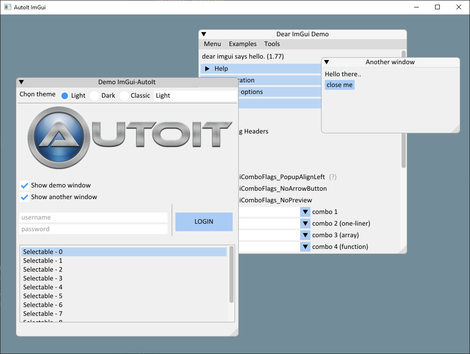Select the Classic theme radio button
This screenshot has width=470, height=354.
click(124, 96)
